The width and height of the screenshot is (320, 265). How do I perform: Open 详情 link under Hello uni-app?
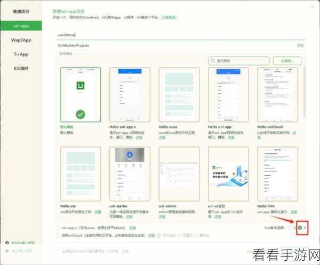coord(231,137)
